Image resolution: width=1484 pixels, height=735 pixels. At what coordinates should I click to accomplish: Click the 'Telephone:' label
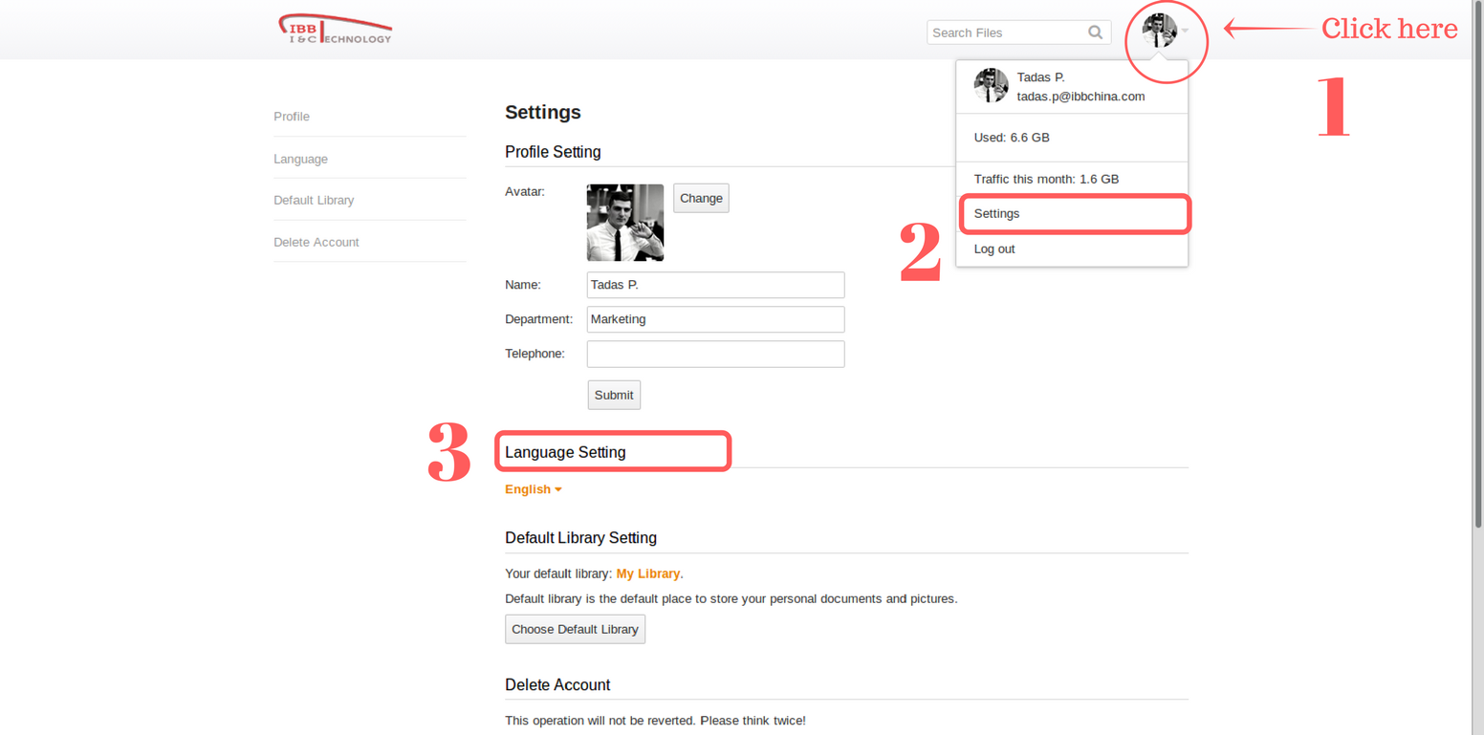(x=535, y=354)
